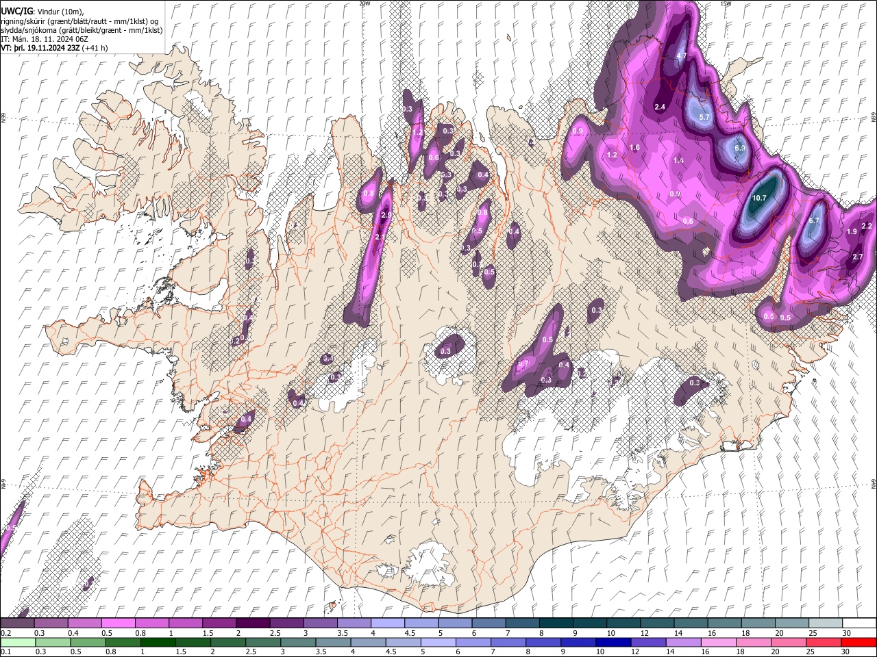Select the darkest green 1–1.5 rain legend swatch
The height and width of the screenshot is (657, 877).
point(159,642)
